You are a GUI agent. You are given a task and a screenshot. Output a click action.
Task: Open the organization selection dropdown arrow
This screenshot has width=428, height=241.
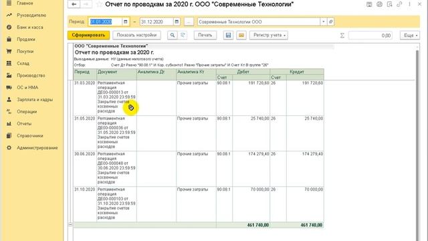(x=324, y=22)
